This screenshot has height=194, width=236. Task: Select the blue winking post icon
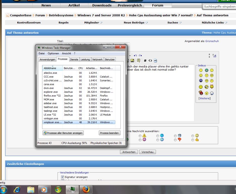pyautogui.click(x=162, y=140)
